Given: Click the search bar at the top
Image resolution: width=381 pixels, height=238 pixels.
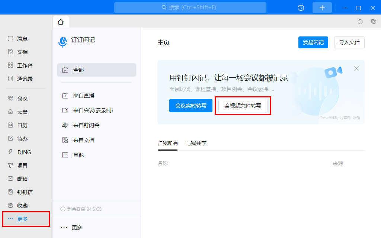Looking at the screenshot, I should pos(190,7).
